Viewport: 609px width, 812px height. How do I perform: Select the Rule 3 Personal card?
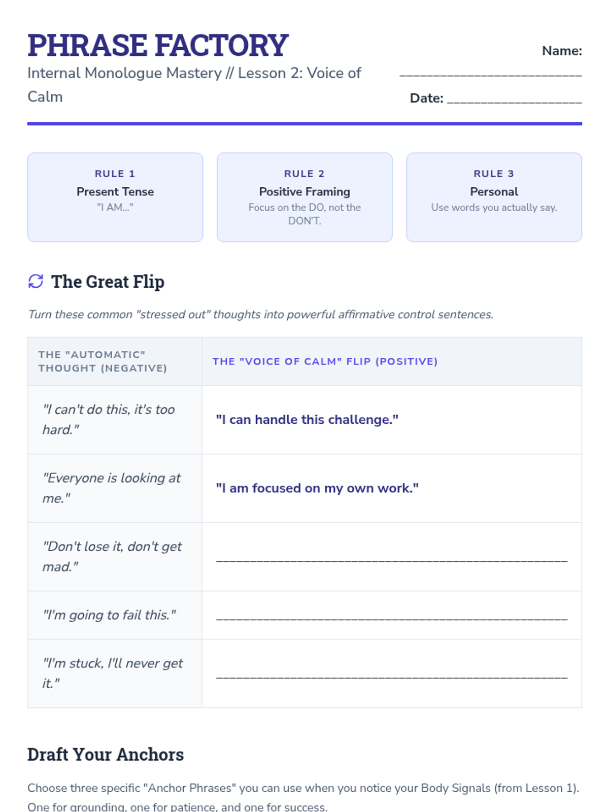(494, 197)
